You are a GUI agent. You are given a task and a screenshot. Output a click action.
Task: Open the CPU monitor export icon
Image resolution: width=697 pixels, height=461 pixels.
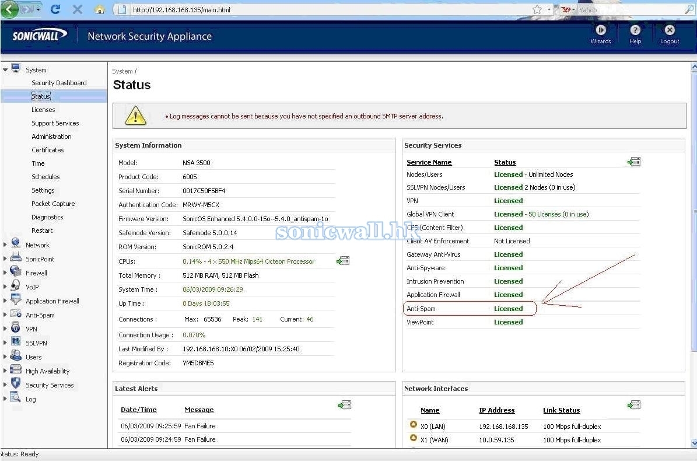point(343,261)
